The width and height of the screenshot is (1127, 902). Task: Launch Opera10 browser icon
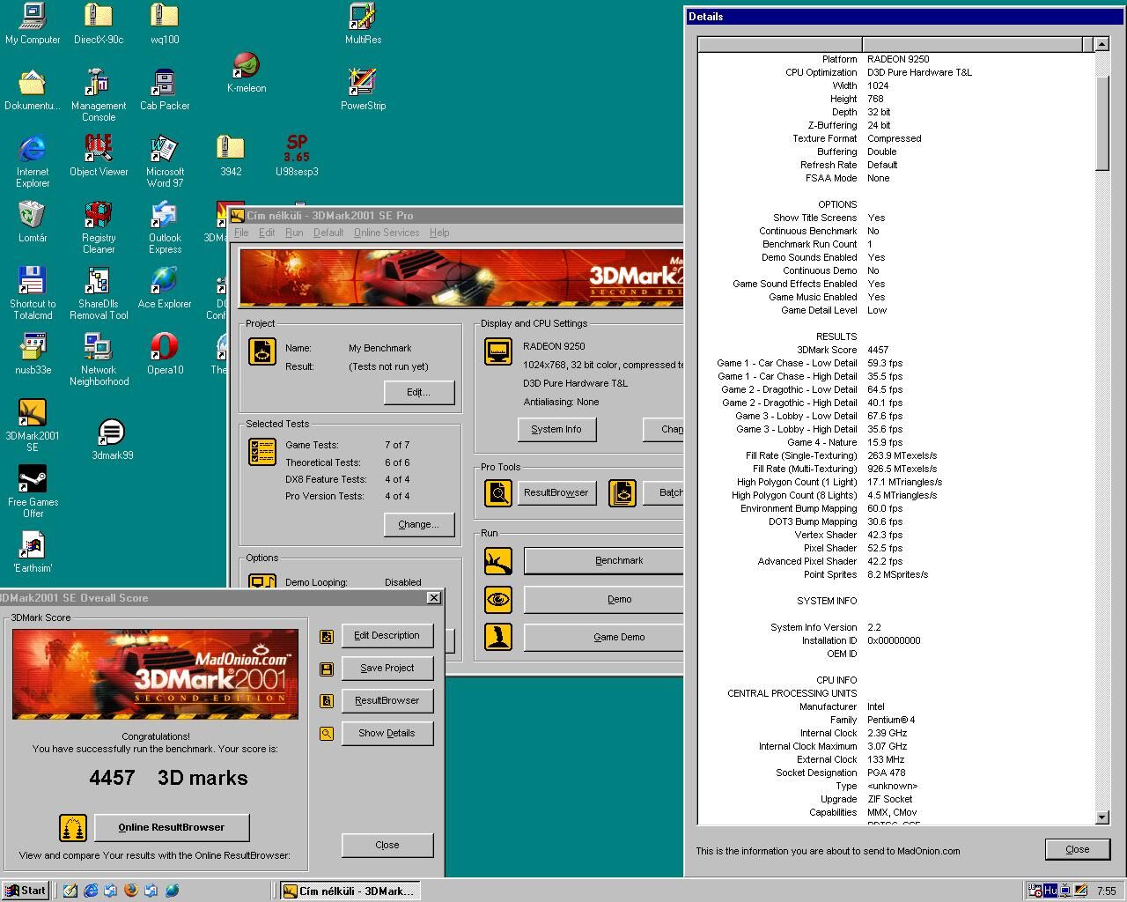(x=165, y=354)
